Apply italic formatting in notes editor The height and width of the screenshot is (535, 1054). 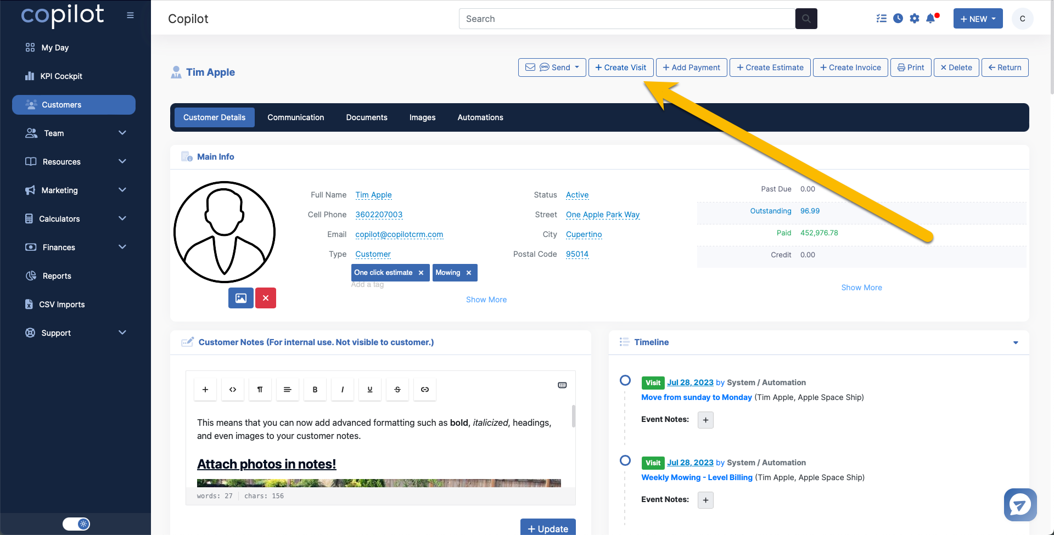pyautogui.click(x=343, y=390)
